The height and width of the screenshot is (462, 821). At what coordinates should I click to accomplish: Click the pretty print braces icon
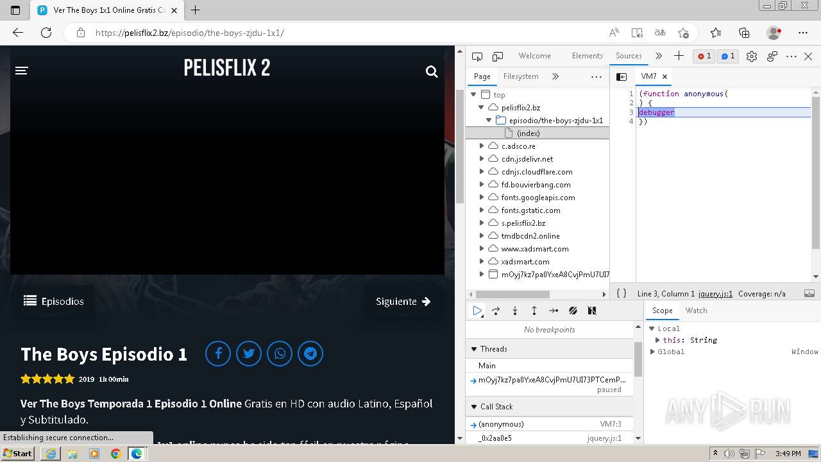click(621, 293)
